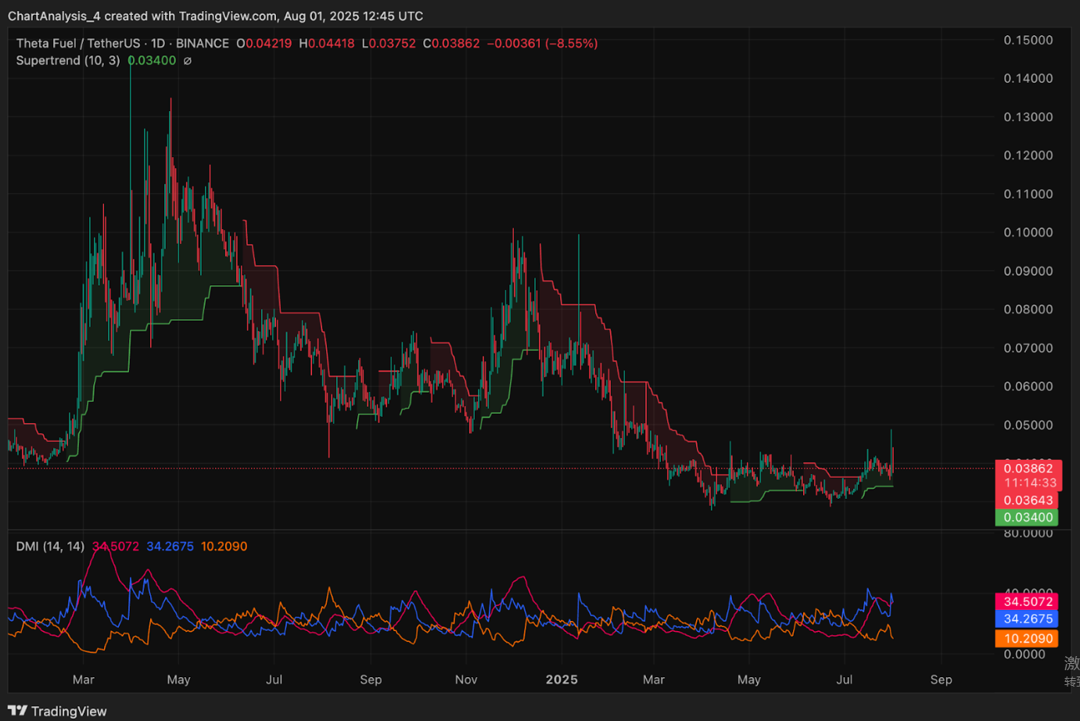Click the blue 34.2675 DMI axis label
The width and height of the screenshot is (1080, 721).
[1028, 619]
